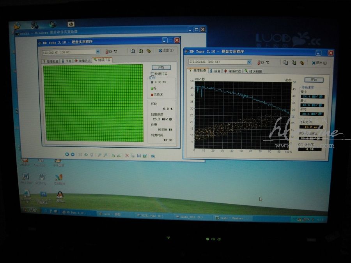Switch to the 信息 info tab in right HD Tune

click(215, 71)
